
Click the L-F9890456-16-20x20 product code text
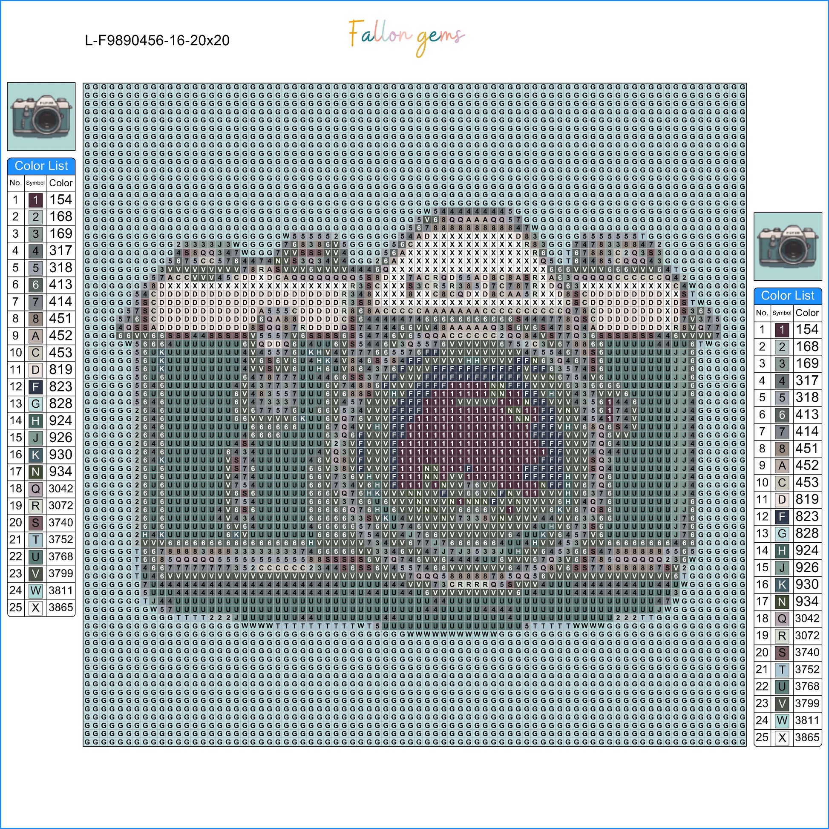(x=157, y=41)
